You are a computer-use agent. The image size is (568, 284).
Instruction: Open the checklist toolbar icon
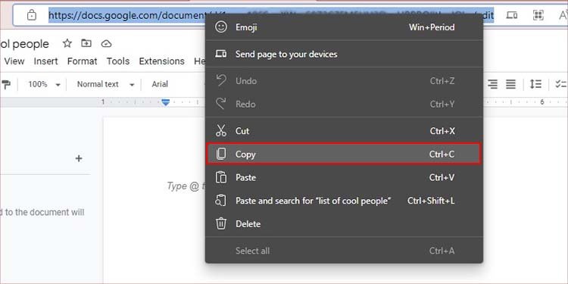[561, 84]
